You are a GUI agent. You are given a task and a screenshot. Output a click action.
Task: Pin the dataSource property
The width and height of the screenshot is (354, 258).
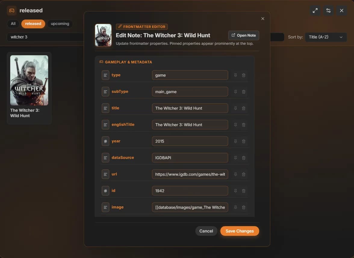(x=235, y=158)
